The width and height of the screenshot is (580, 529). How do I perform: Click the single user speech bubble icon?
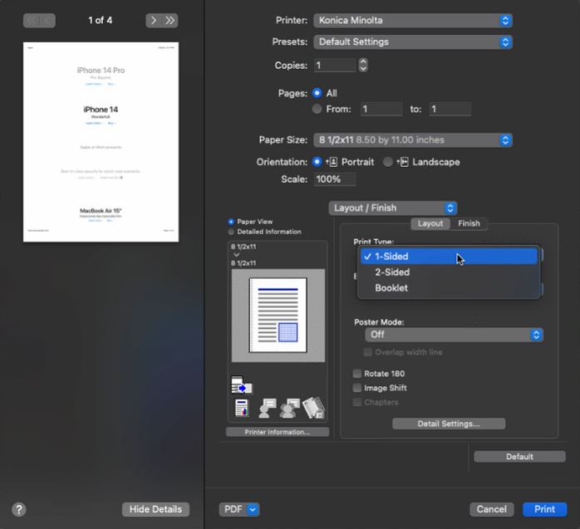point(268,408)
